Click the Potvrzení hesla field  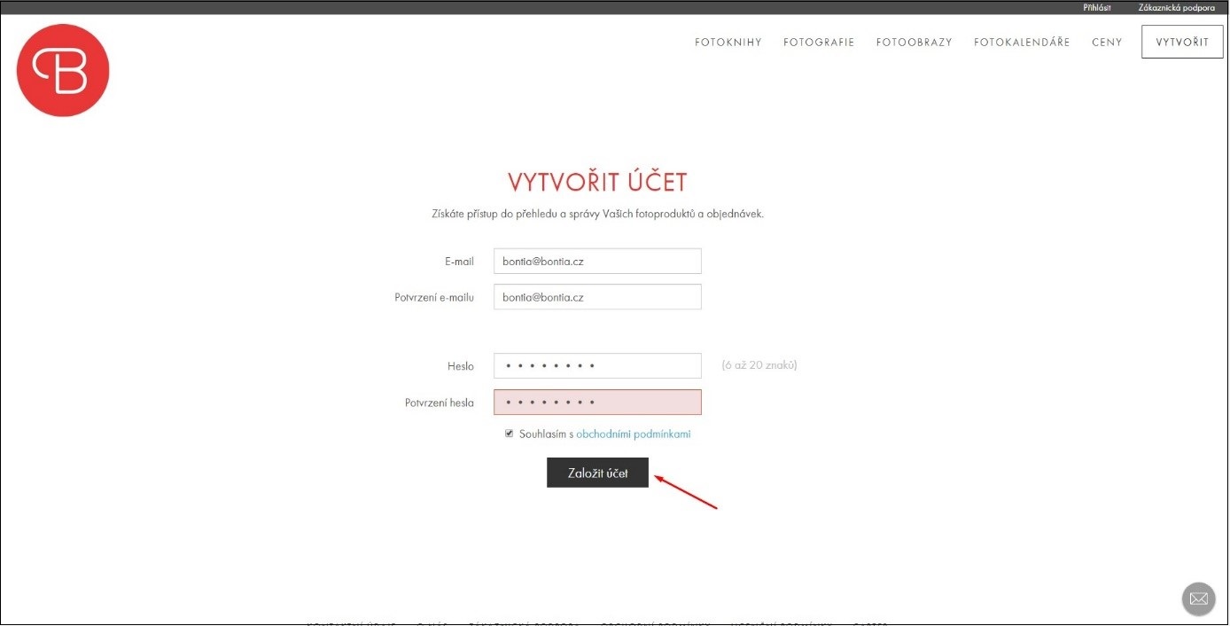point(597,403)
